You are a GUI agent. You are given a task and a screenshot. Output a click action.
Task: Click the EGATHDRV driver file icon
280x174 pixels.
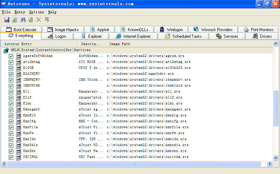point(19,74)
